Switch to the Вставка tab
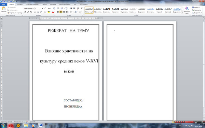The height and width of the screenshot is (128, 205). click(20, 4)
